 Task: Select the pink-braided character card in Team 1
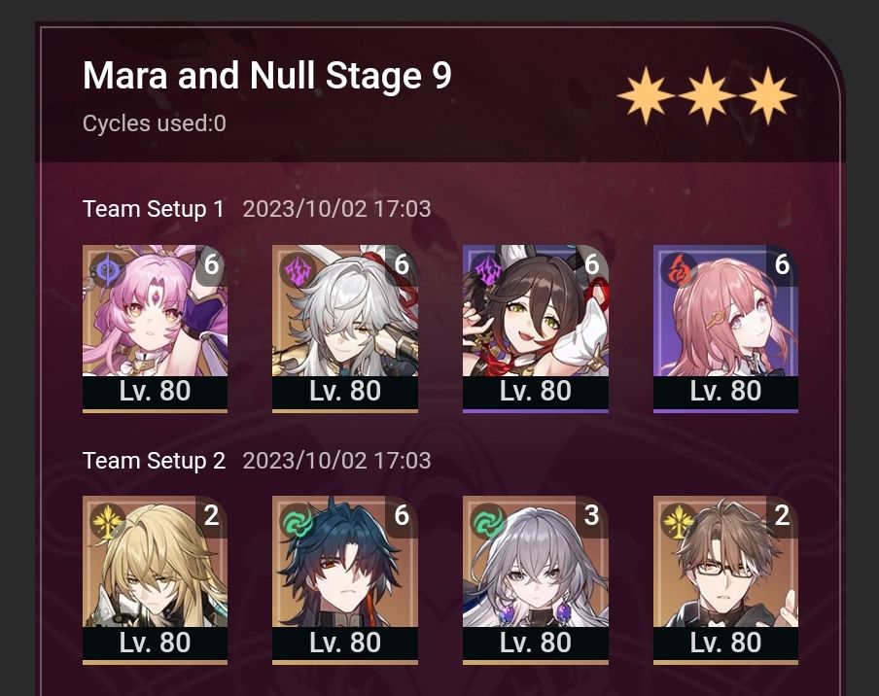tap(725, 329)
